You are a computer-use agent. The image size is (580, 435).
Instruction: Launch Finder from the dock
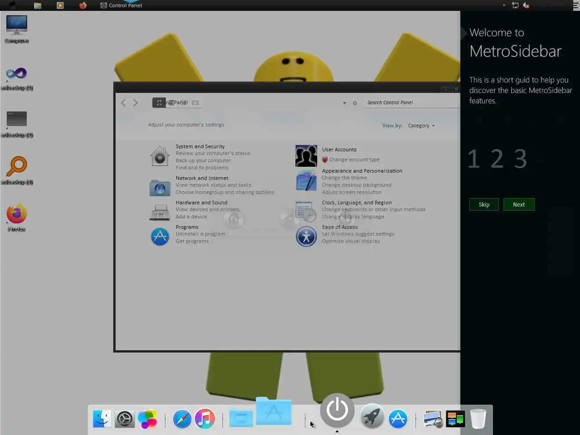pos(102,419)
